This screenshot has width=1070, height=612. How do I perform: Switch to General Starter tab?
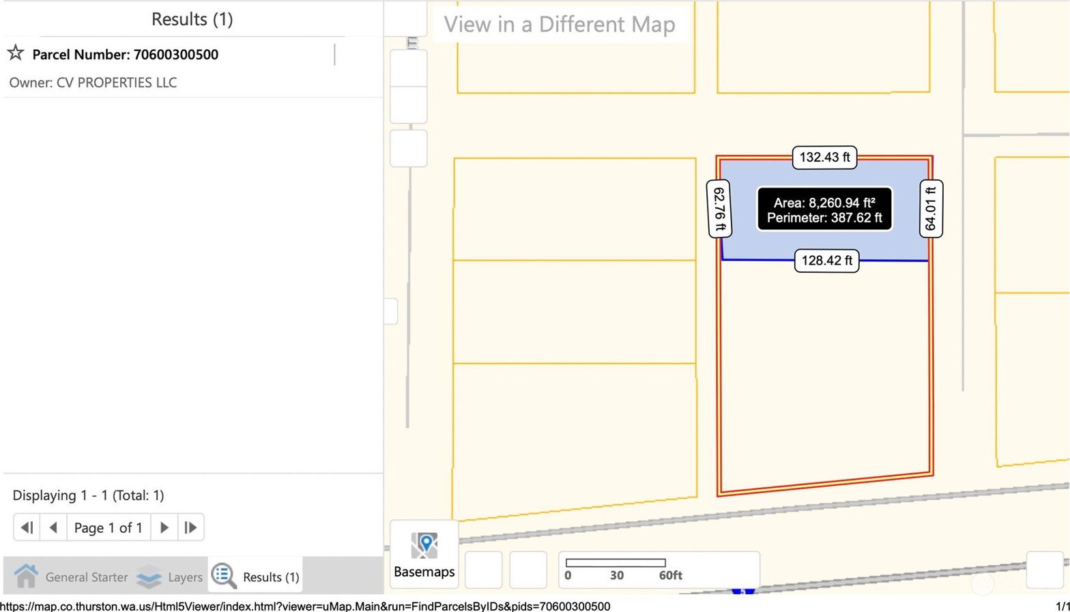tap(71, 577)
